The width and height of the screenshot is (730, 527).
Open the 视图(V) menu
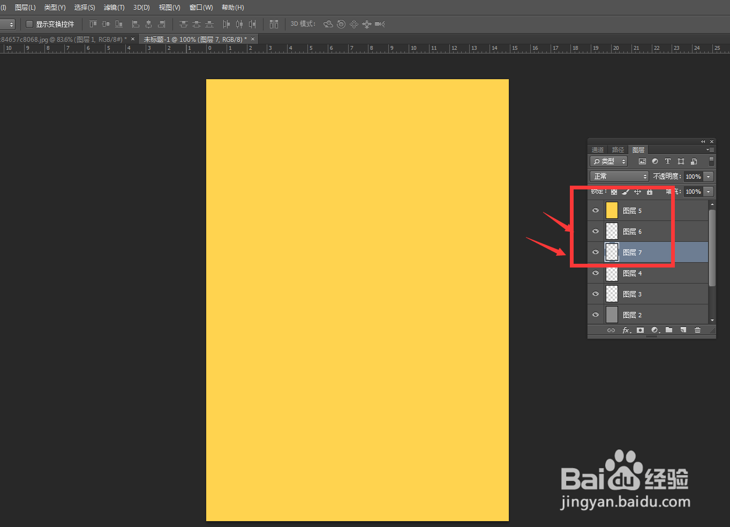click(169, 7)
